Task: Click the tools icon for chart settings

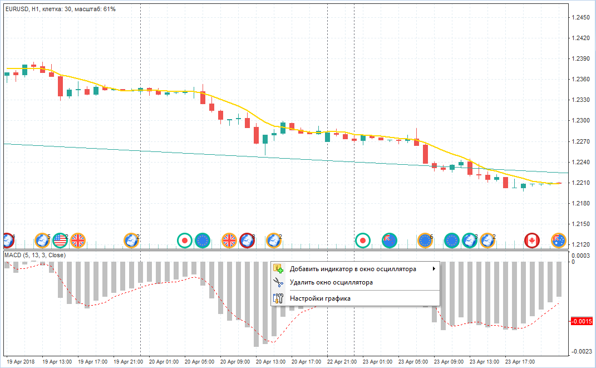Action: pos(278,298)
